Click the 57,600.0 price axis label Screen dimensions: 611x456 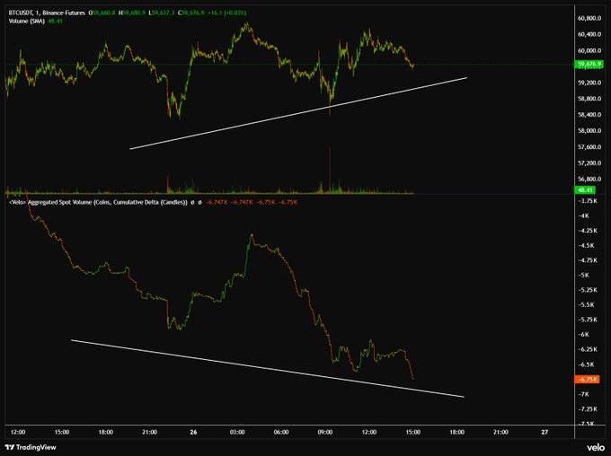pos(589,147)
